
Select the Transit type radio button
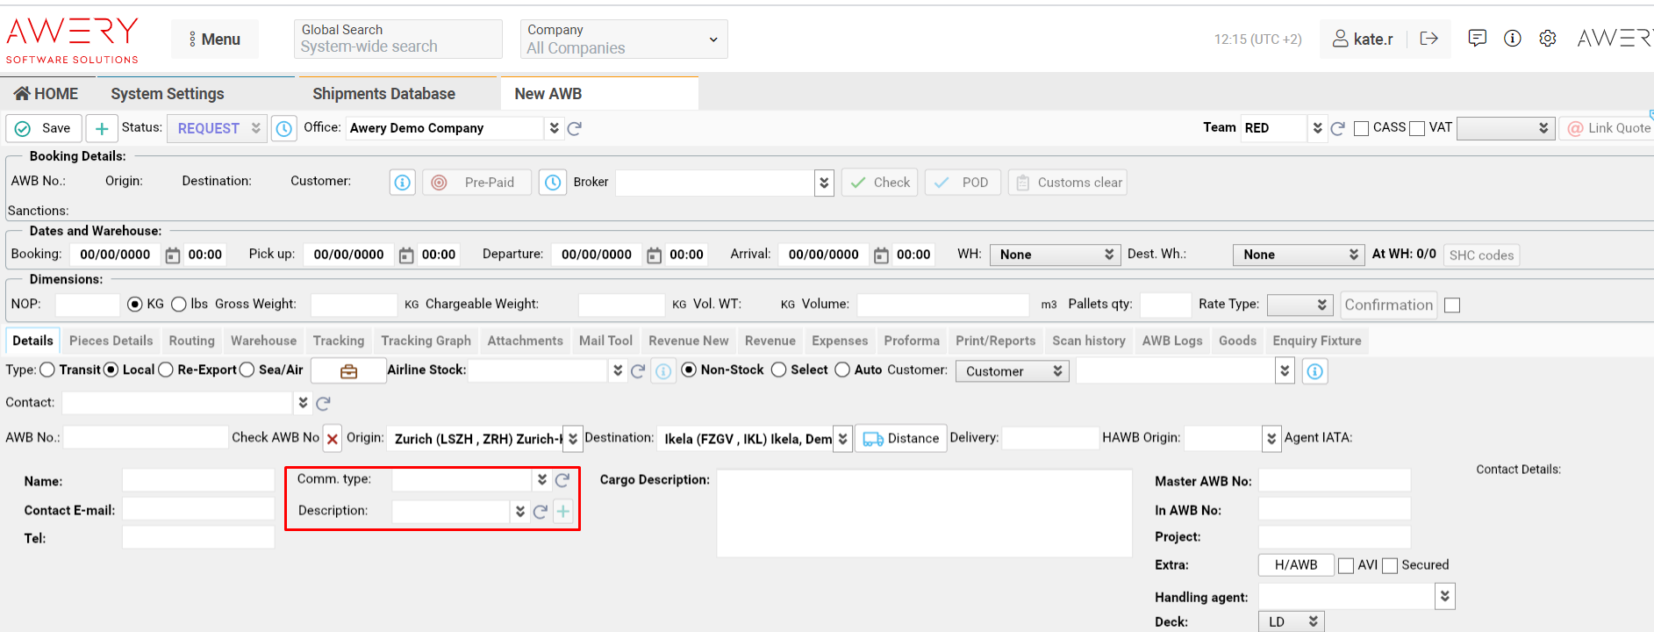coord(47,370)
